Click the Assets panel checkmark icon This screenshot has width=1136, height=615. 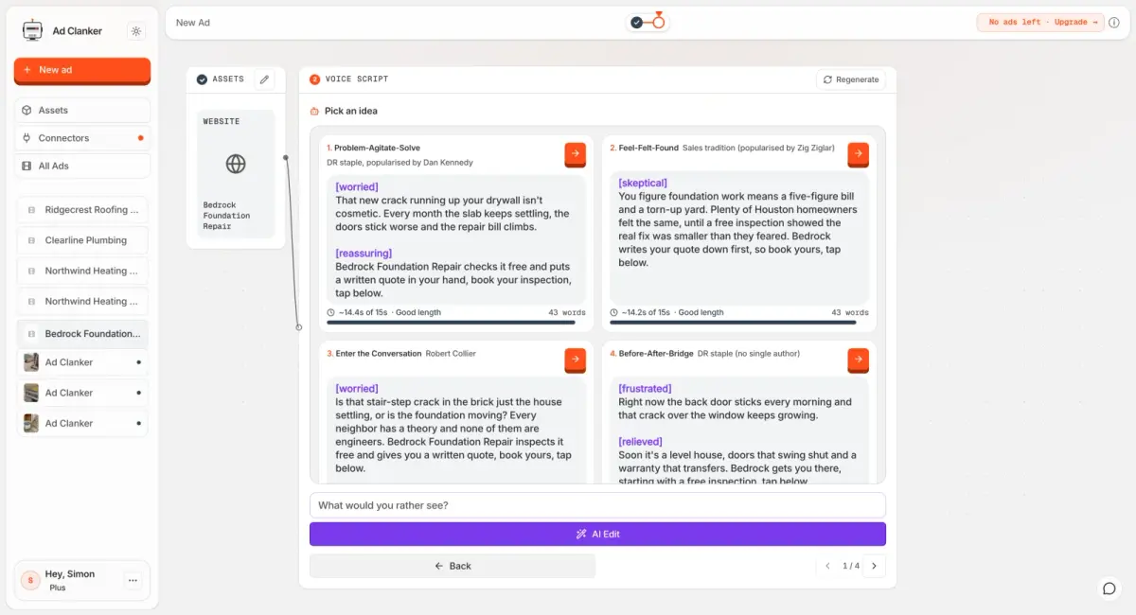202,79
